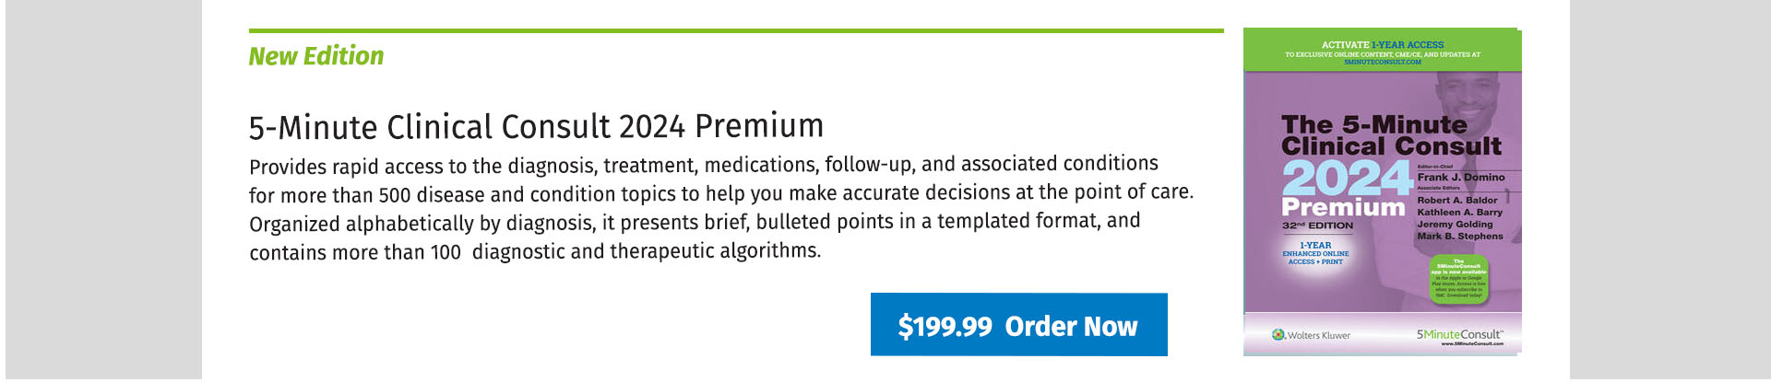Viewport: 1771px width, 382px height.
Task: Click the 5MinuteConsult logo on the cover
Action: click(x=1459, y=336)
